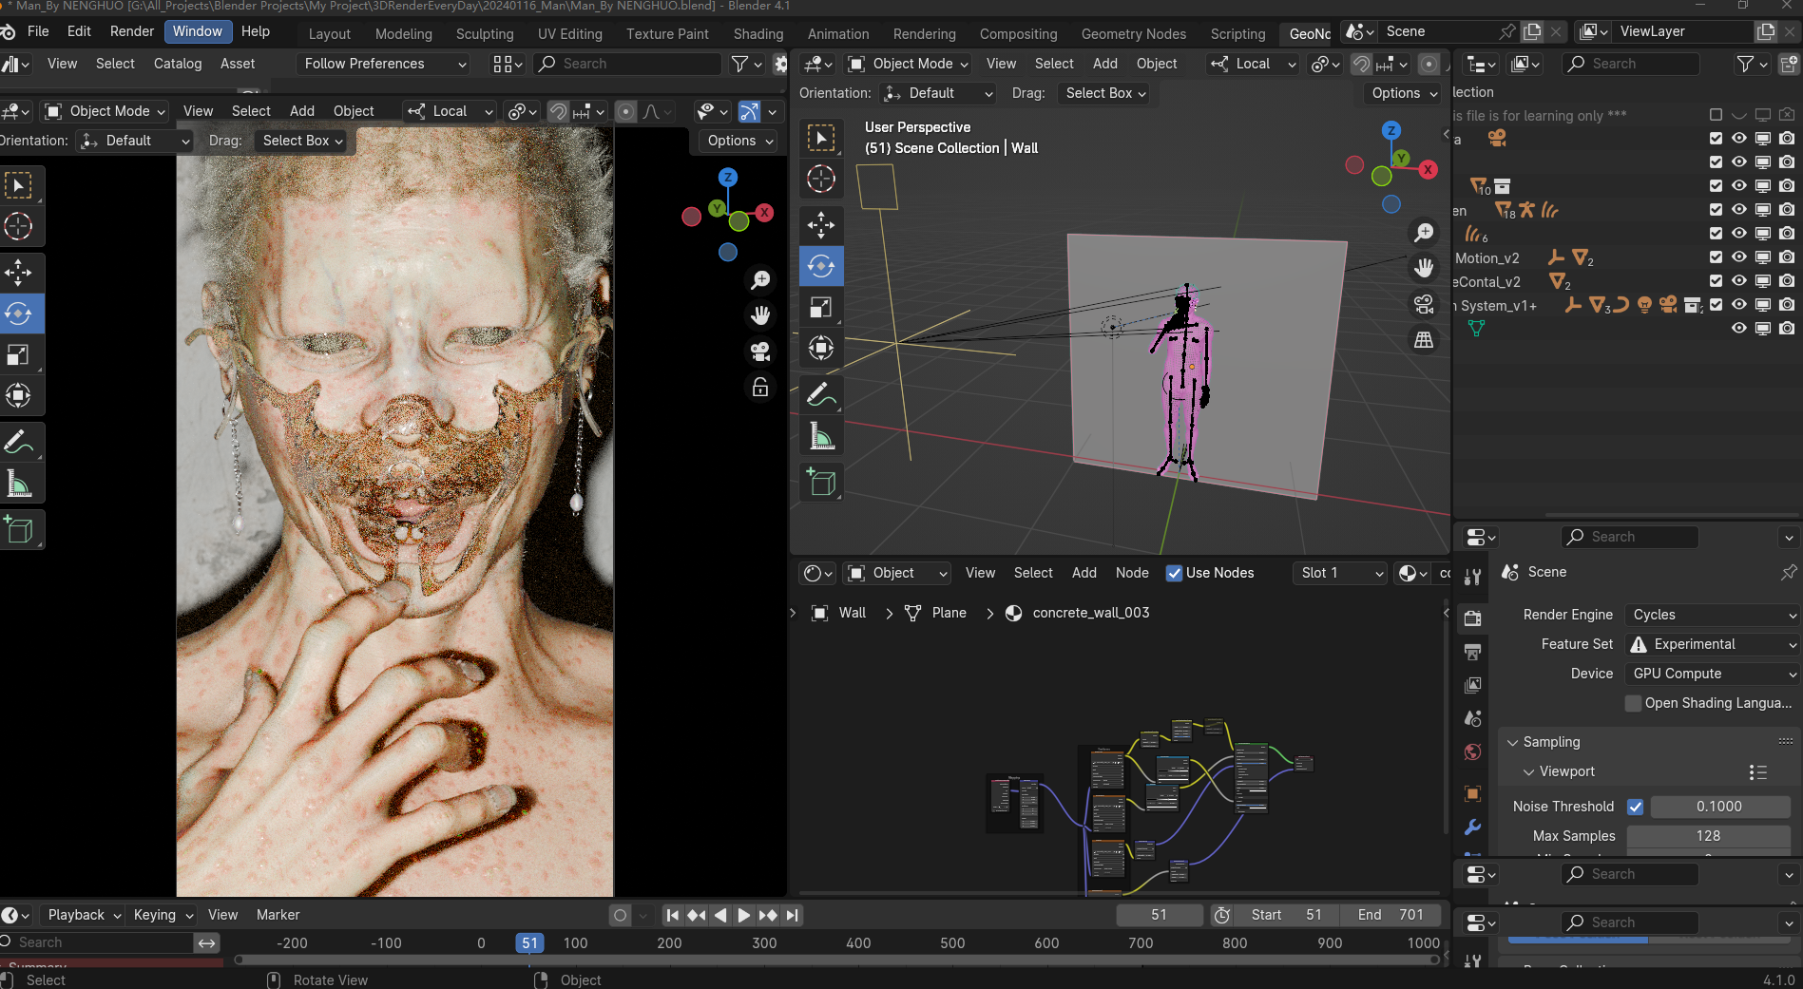This screenshot has width=1803, height=989.
Task: Open Object Mode dropdown in User Perspective viewport
Action: click(908, 64)
